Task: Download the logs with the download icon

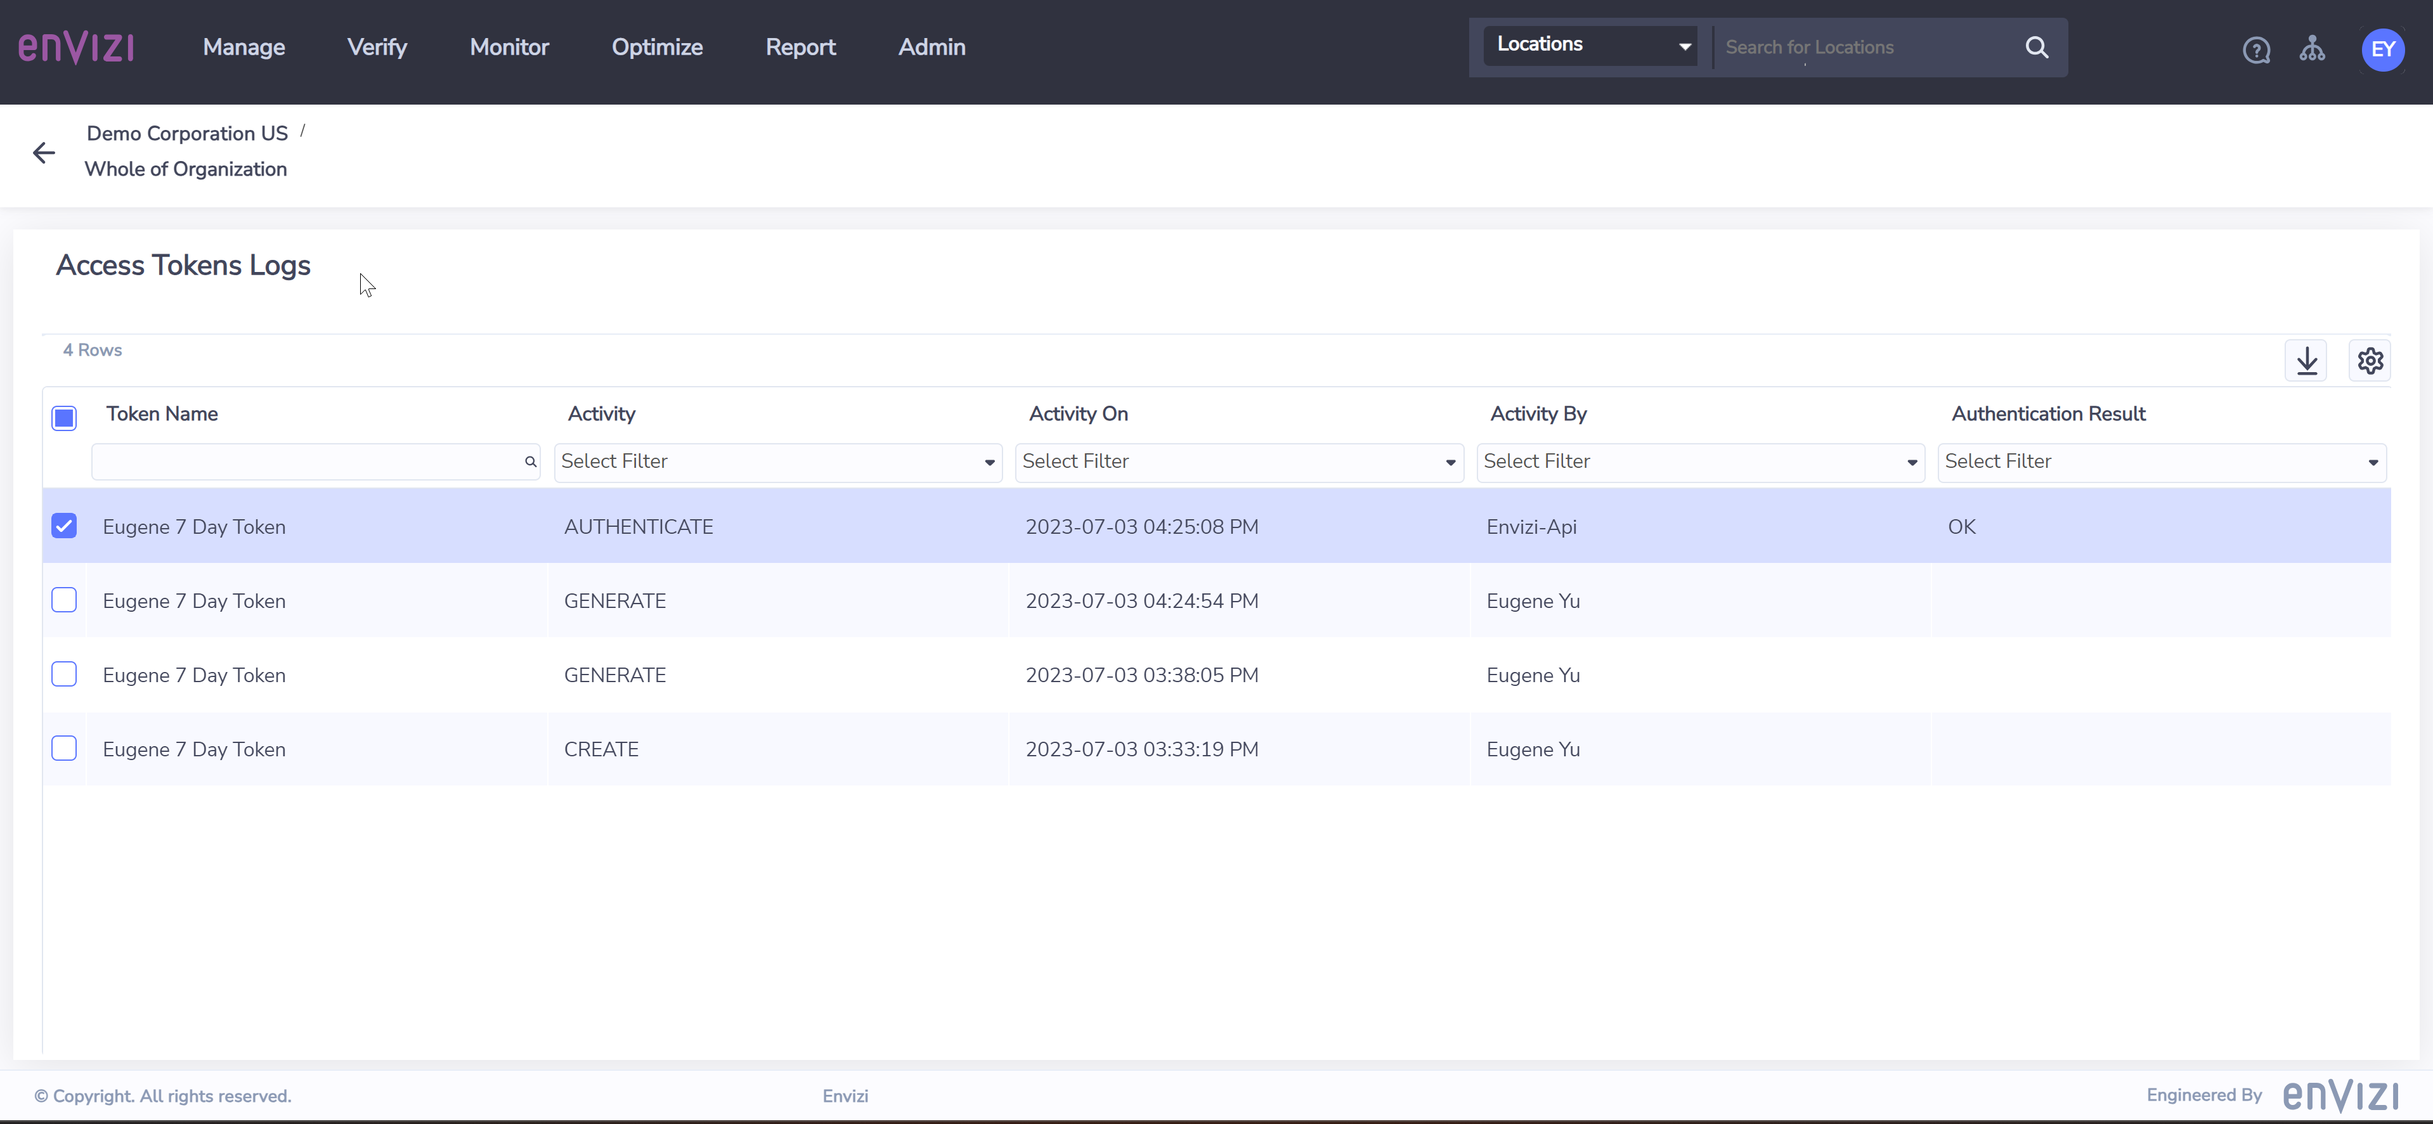Action: (x=2306, y=361)
